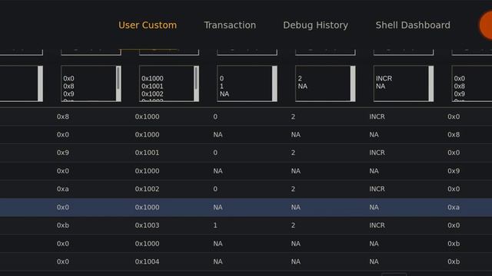This screenshot has width=492, height=276.
Task: Choose the 0x1002 option in the filter list
Action: tap(152, 94)
